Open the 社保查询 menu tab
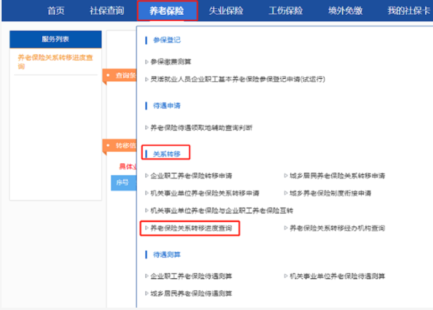Viewport: 433px width, 310px height. coord(107,11)
